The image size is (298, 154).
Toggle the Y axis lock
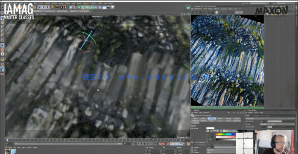(x=44, y=7)
